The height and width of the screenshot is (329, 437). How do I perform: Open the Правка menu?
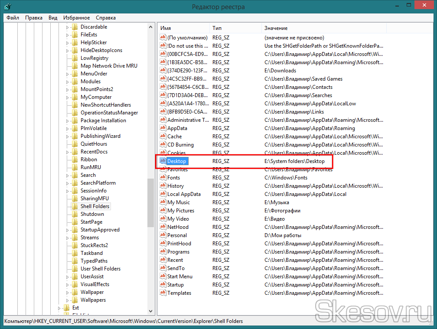(x=34, y=18)
